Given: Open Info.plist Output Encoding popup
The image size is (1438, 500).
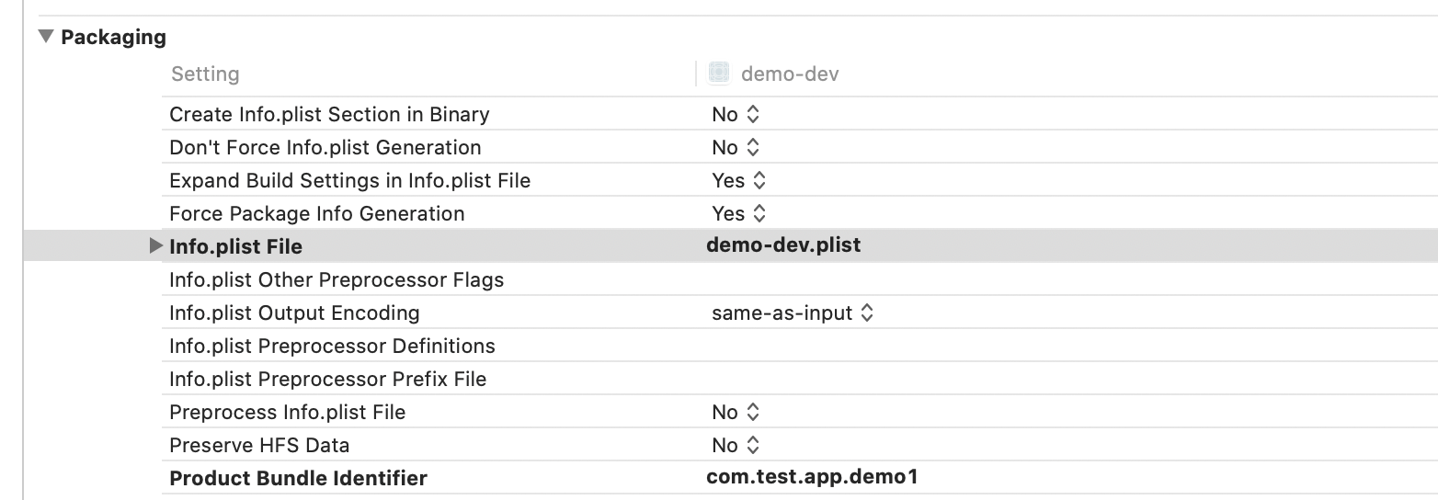Looking at the screenshot, I should pyautogui.click(x=793, y=313).
